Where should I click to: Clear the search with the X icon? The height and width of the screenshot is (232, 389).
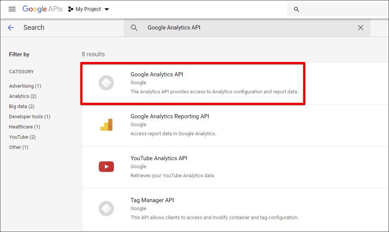point(361,28)
